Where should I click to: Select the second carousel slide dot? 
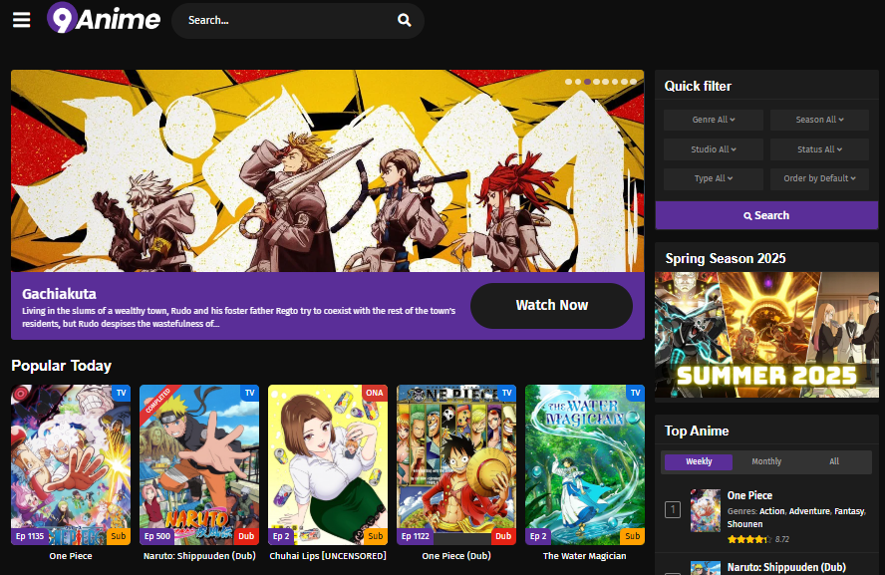click(x=578, y=82)
